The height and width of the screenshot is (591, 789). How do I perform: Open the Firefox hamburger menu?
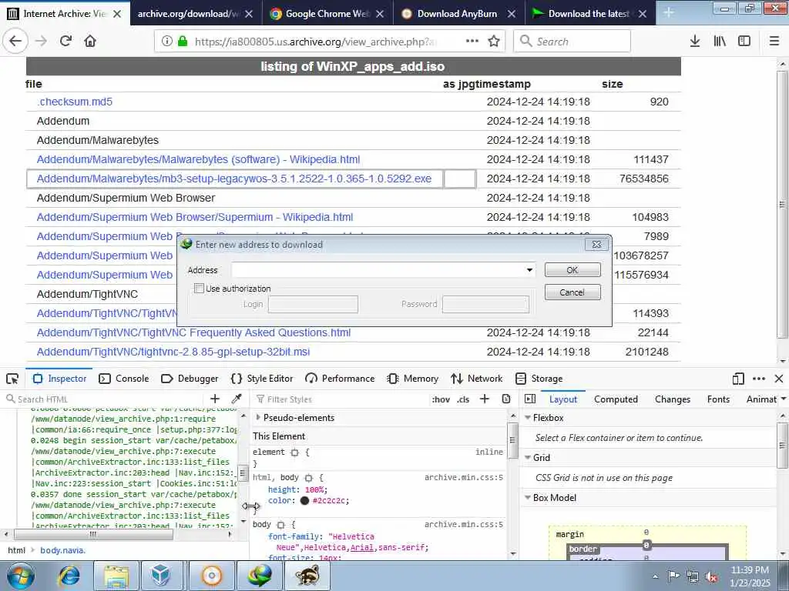point(774,42)
